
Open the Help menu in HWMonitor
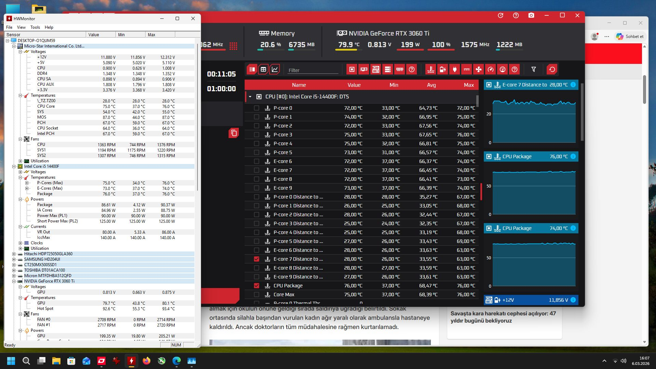point(49,27)
